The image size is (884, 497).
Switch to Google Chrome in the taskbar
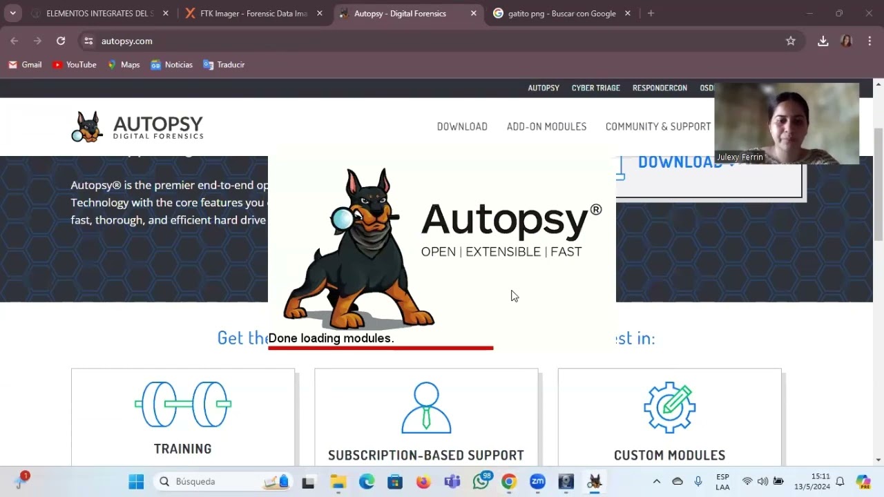[509, 481]
